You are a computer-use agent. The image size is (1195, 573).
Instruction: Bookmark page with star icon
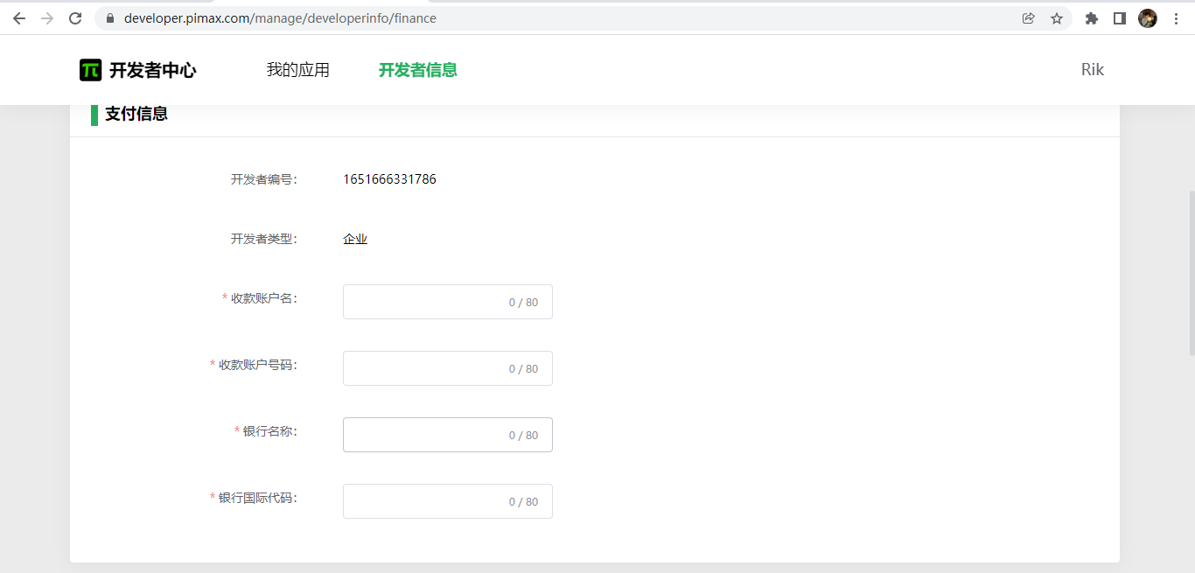click(x=1057, y=18)
